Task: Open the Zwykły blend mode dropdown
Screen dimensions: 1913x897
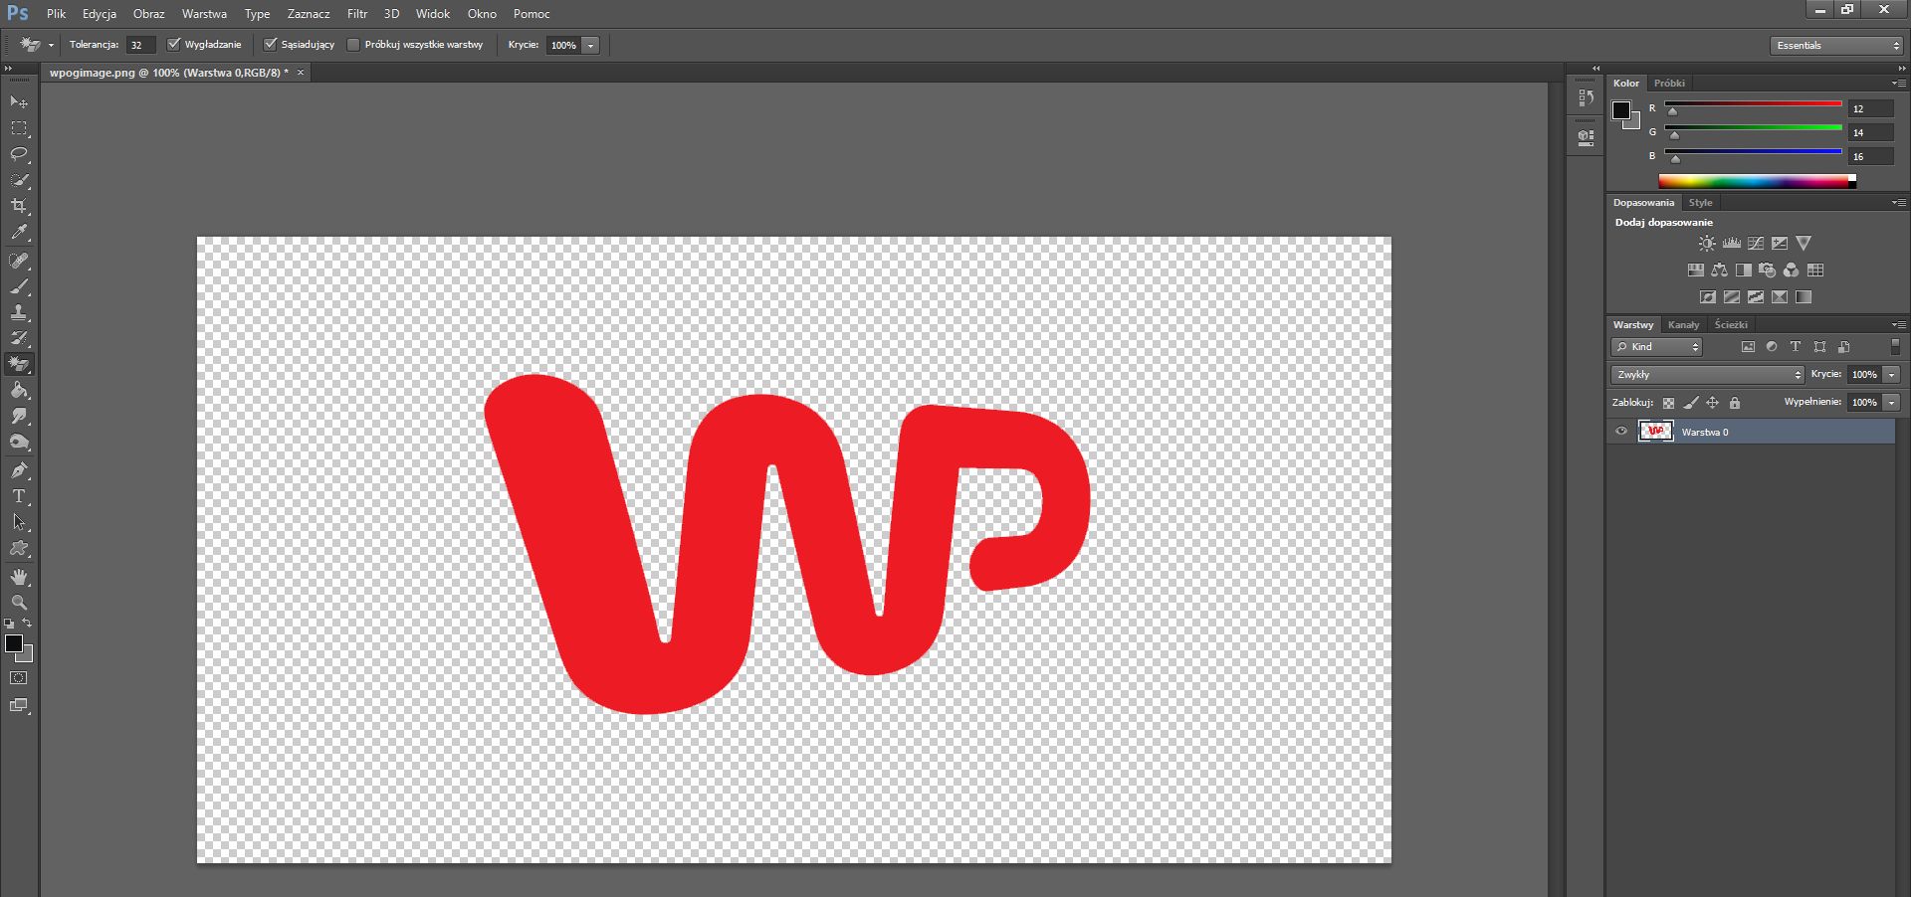Action: 1707,374
